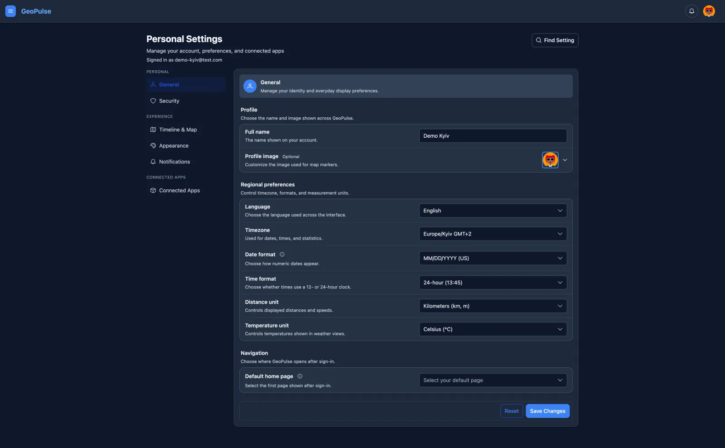Click the GeoPulse logo text

[x=36, y=11]
